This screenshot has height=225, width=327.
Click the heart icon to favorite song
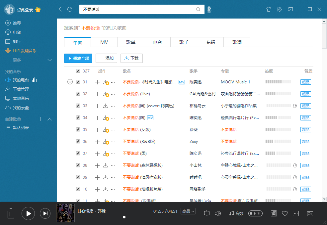(285, 213)
